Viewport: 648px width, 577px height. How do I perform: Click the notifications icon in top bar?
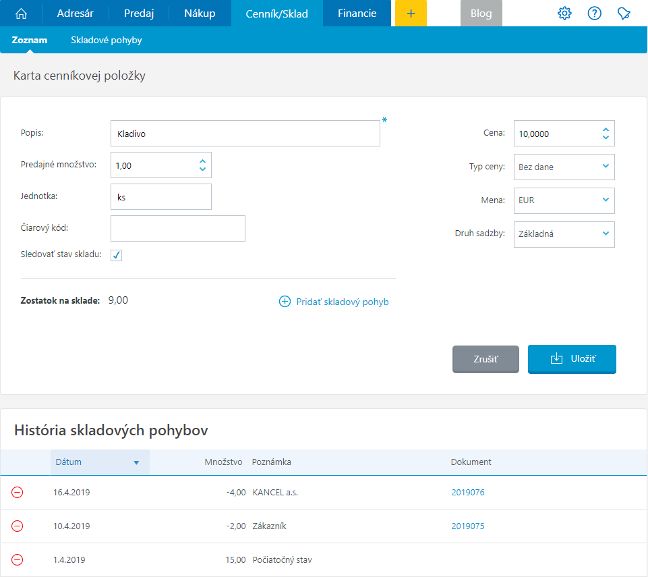(624, 13)
